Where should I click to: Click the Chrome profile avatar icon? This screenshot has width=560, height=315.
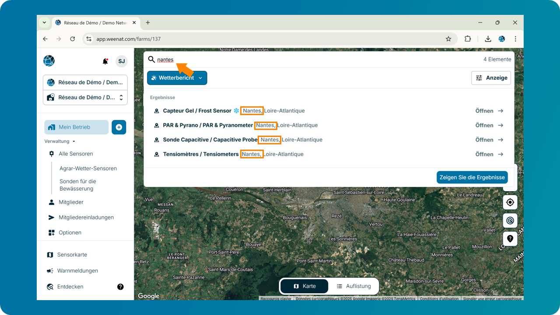coord(502,39)
